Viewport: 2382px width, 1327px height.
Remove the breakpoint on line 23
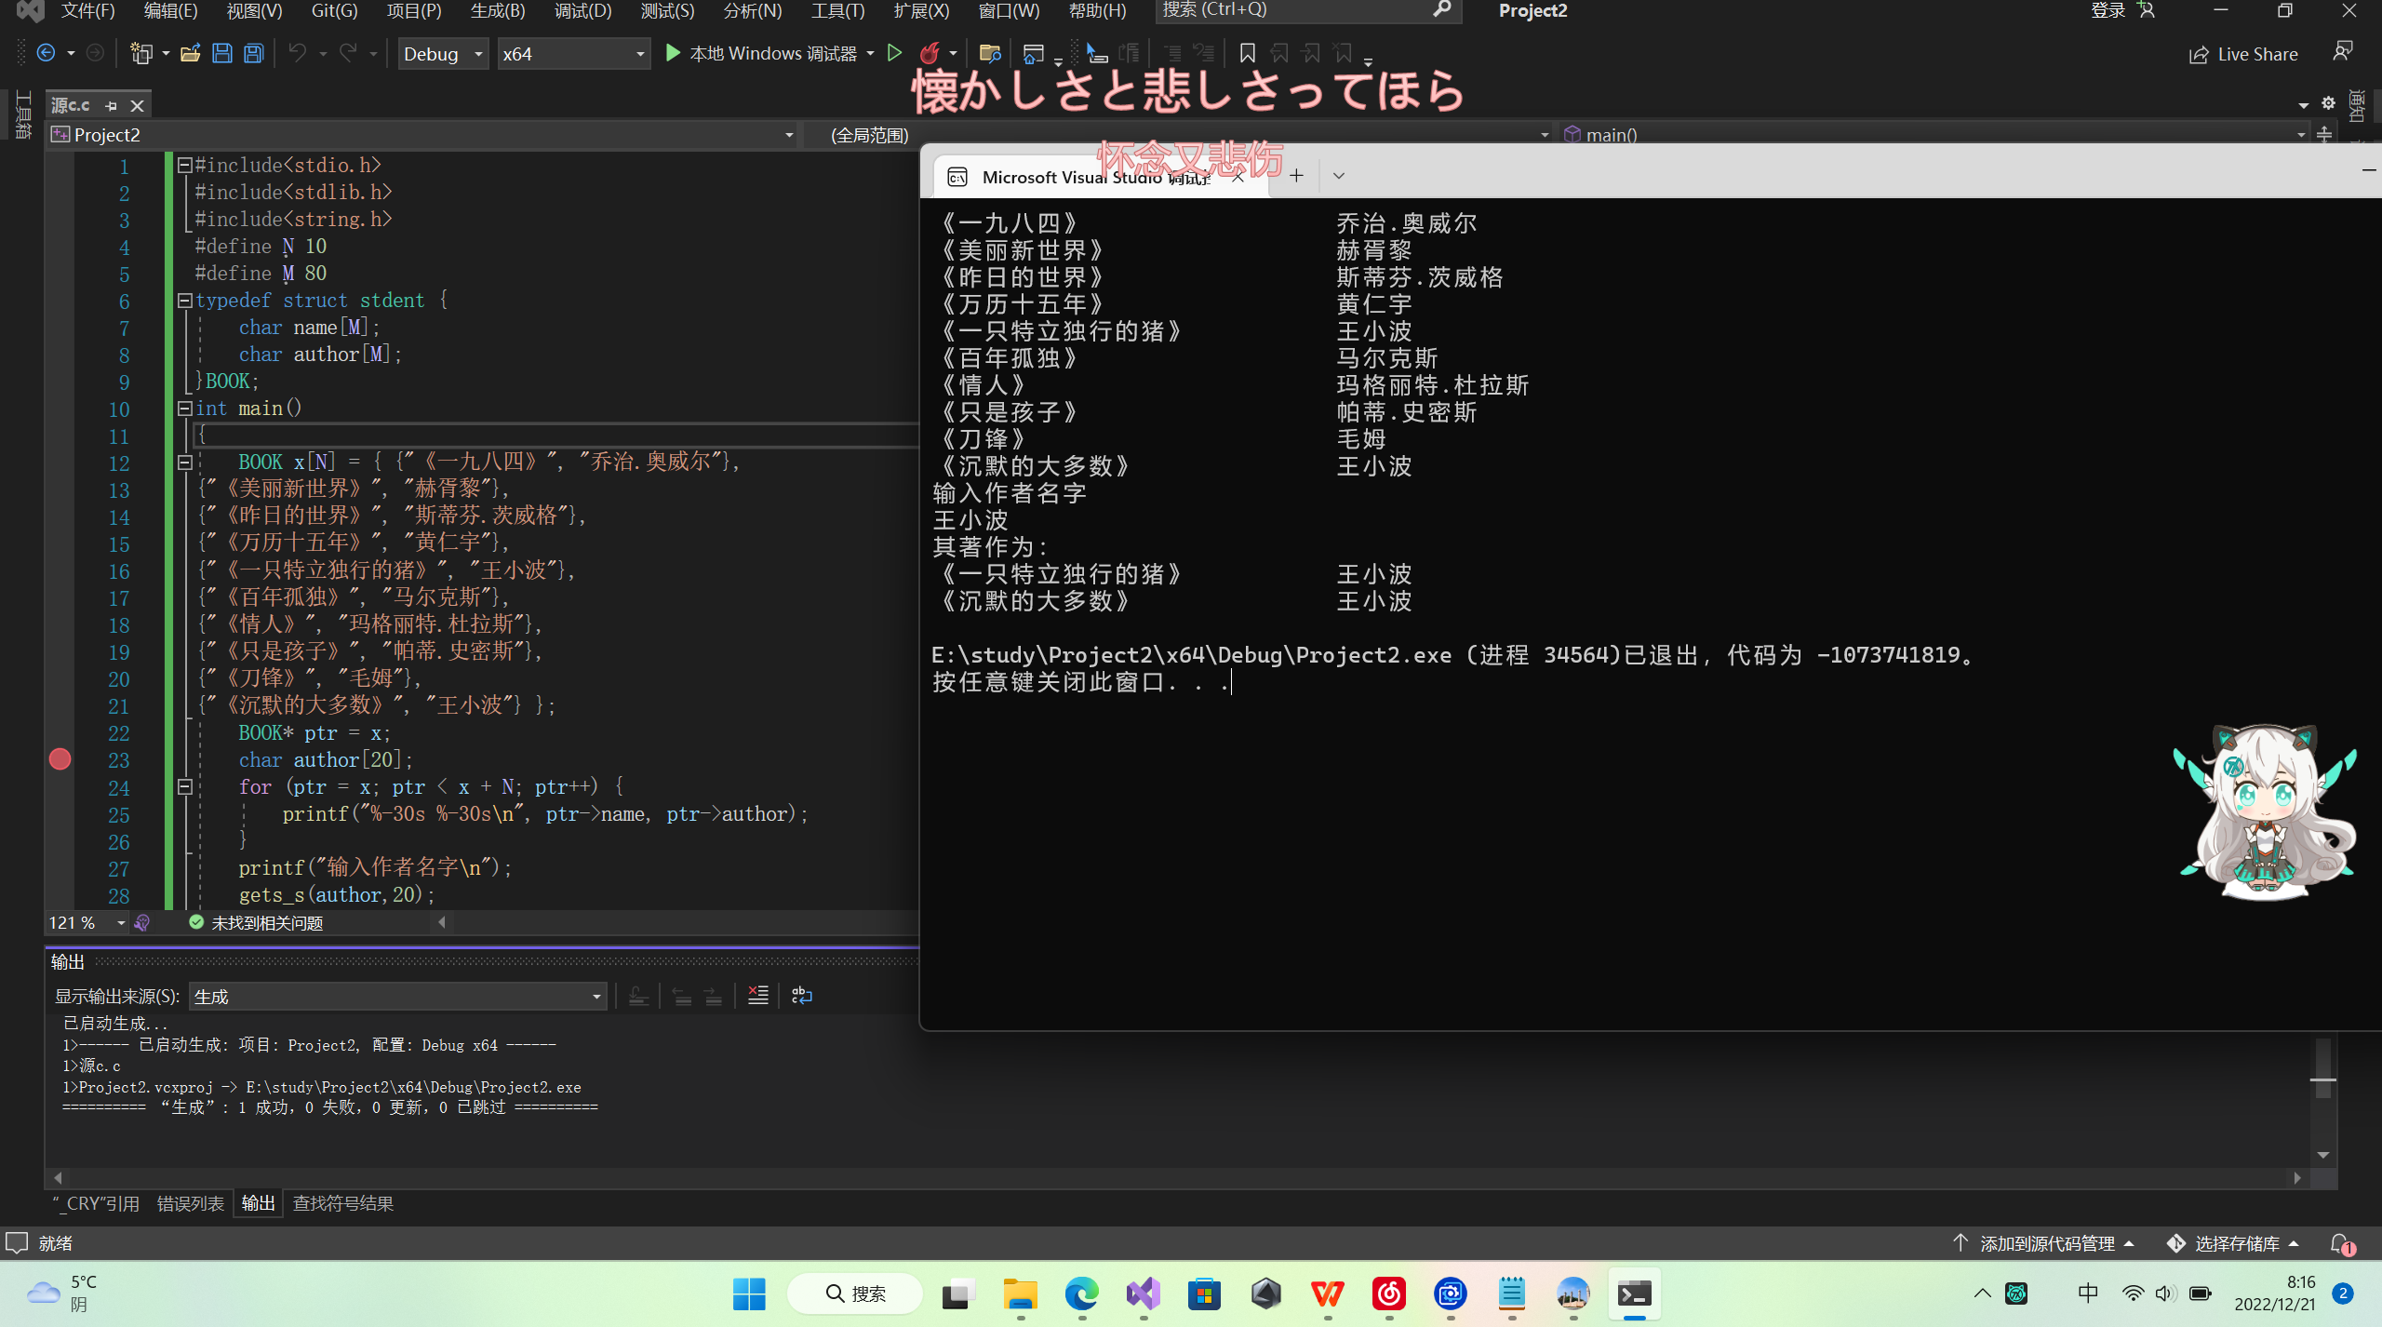pyautogui.click(x=60, y=759)
